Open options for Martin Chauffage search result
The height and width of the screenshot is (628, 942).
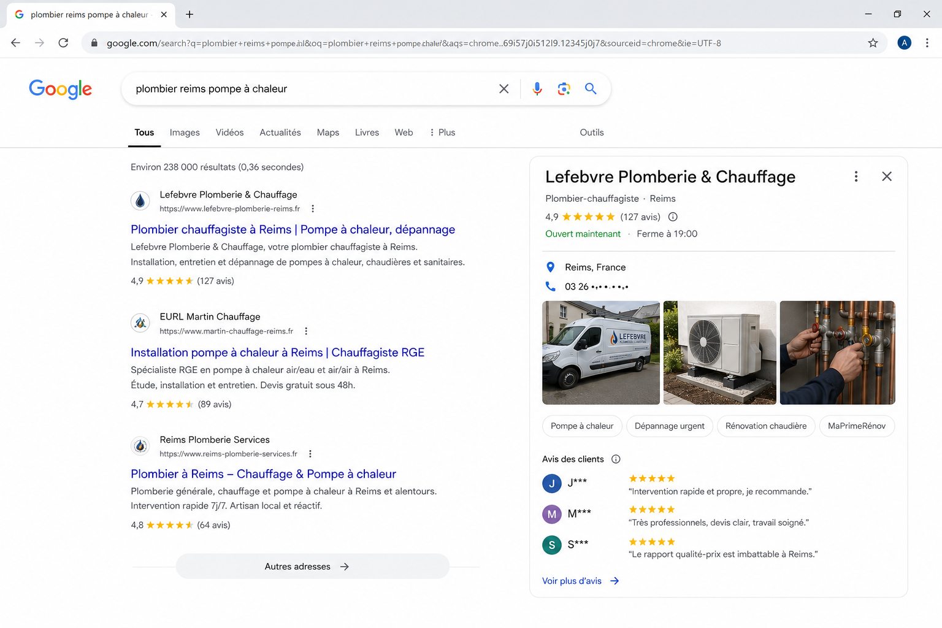point(306,331)
